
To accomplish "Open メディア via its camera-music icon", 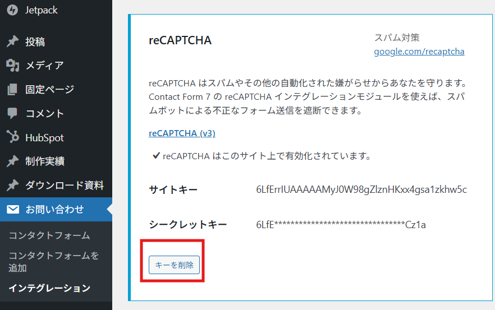I will tap(12, 66).
